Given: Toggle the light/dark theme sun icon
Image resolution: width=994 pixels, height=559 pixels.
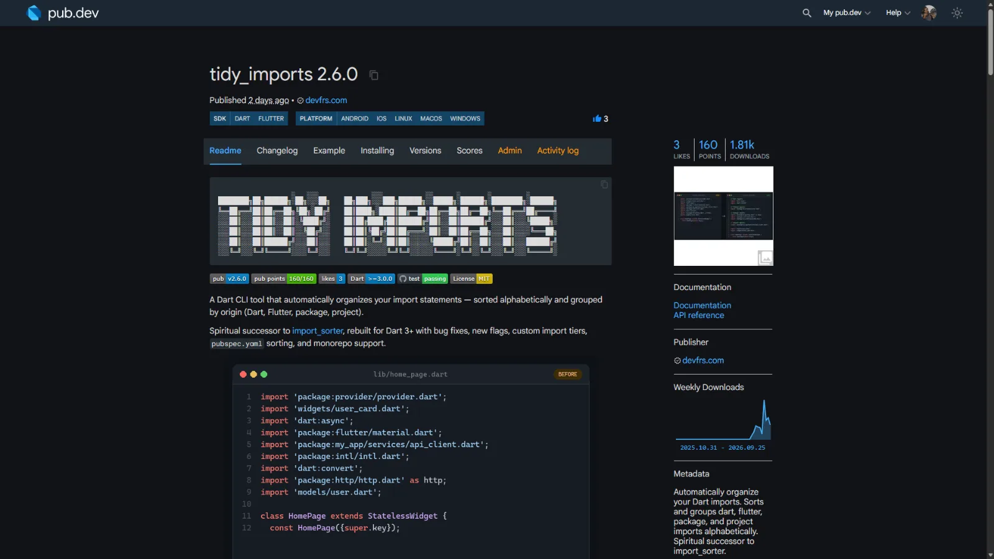Looking at the screenshot, I should 957,12.
